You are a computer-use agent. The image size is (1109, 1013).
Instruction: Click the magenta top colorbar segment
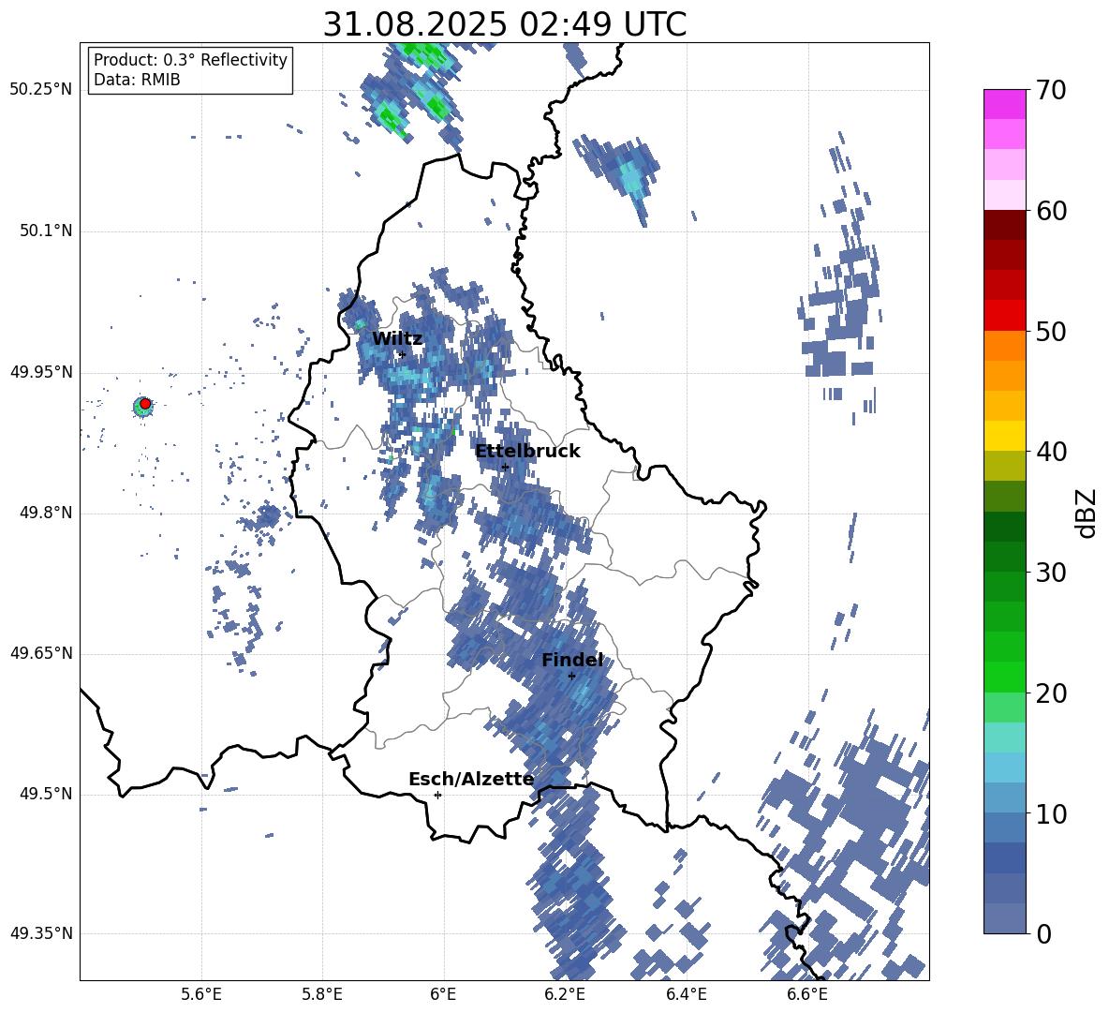pos(1004,104)
